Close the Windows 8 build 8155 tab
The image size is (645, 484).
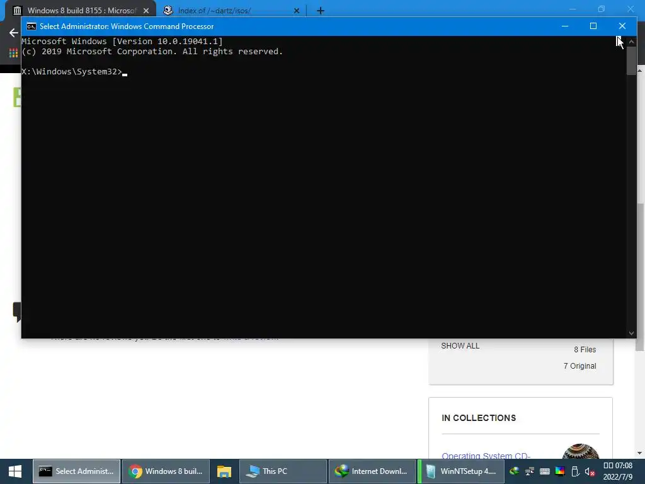point(146,11)
